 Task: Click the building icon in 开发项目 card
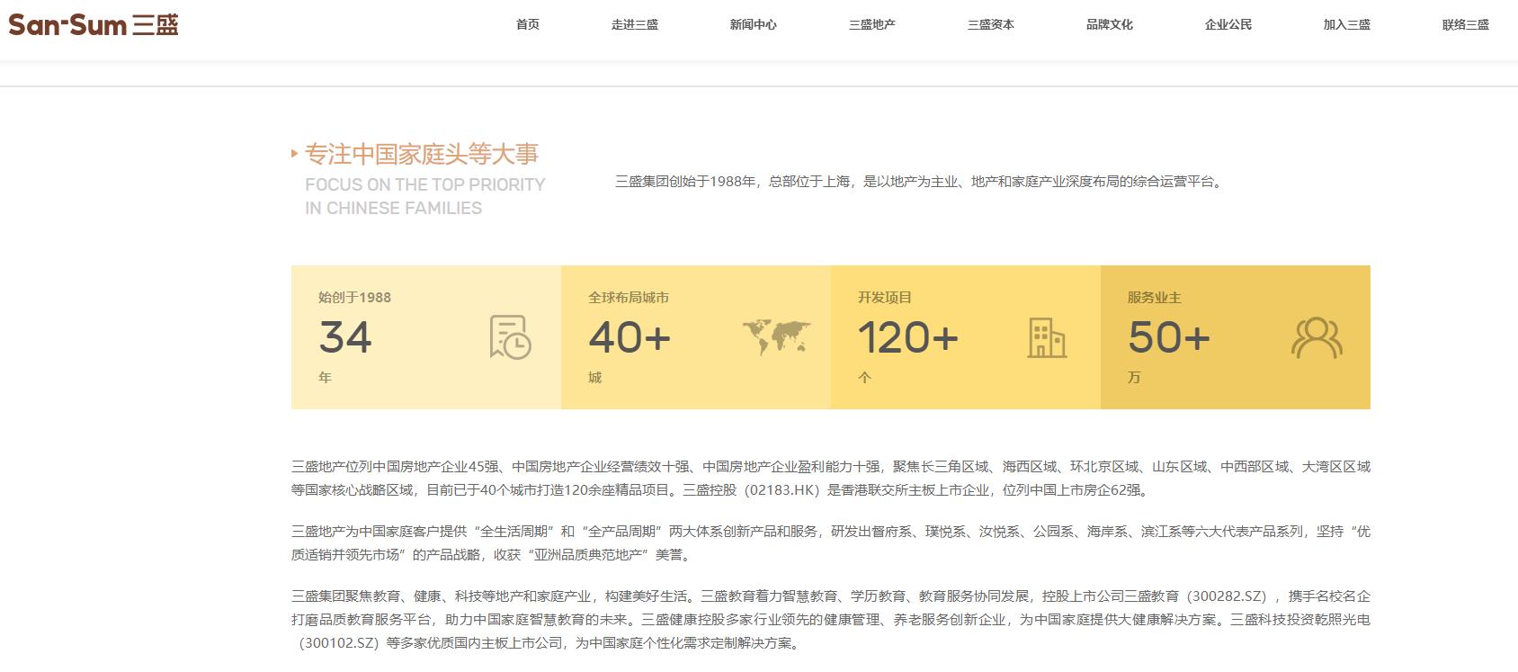(1047, 337)
